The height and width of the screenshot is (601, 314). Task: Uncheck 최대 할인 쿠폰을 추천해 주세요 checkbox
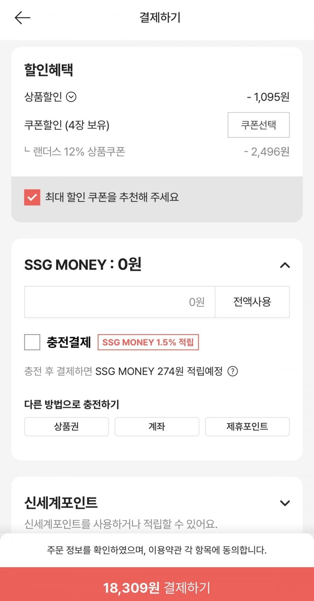click(32, 197)
